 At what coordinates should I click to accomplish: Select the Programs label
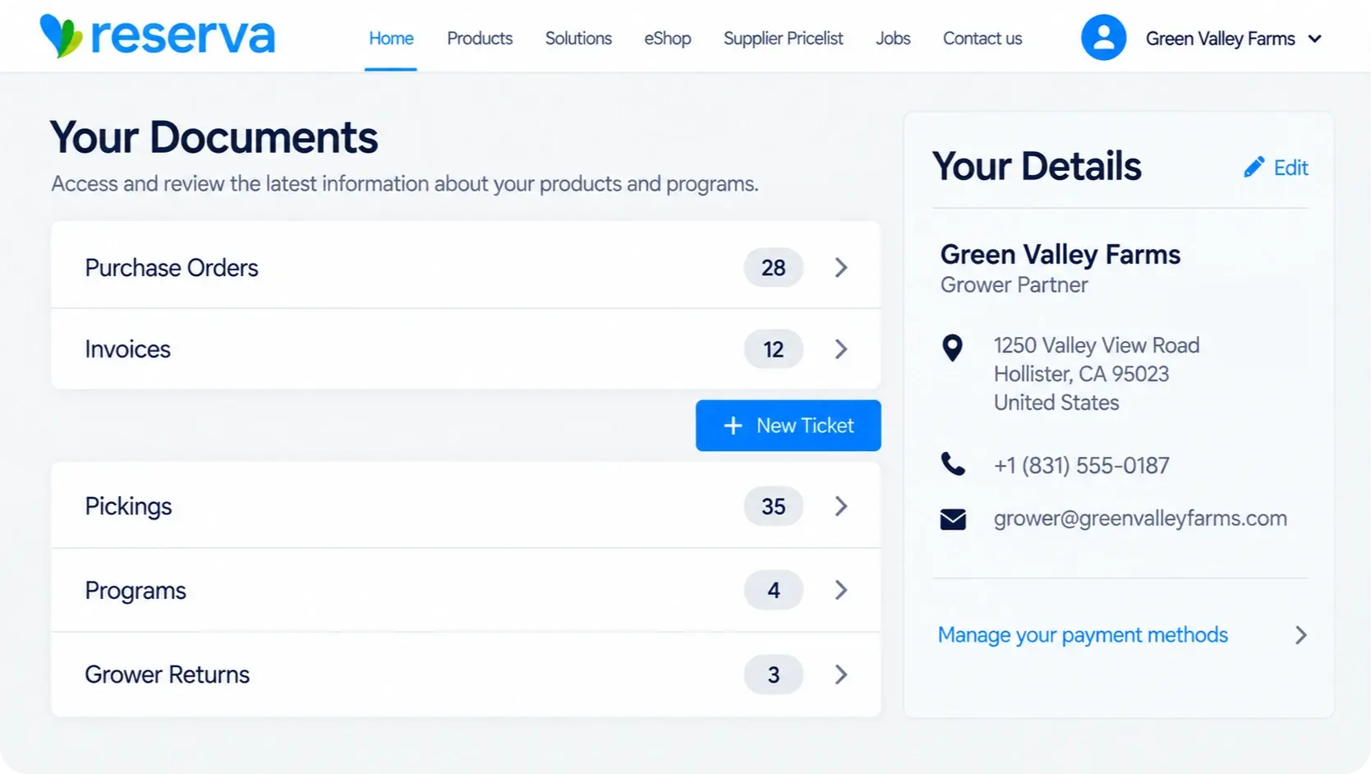[x=136, y=591]
